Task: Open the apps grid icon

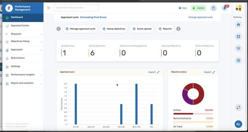Action: coord(238,37)
